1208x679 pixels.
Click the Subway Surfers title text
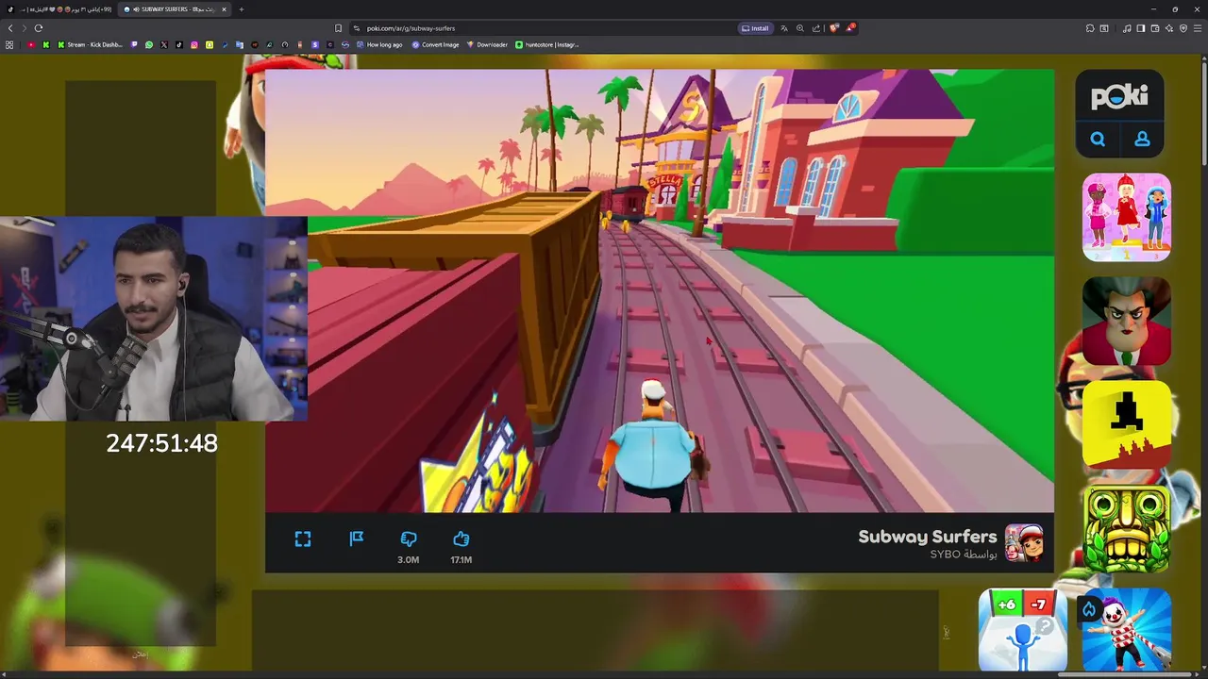click(927, 537)
